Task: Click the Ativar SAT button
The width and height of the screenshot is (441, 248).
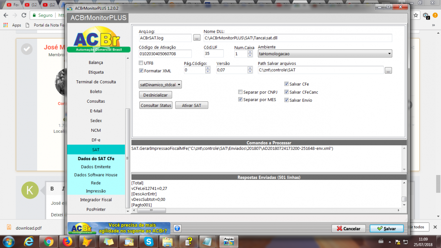Action: (191, 105)
